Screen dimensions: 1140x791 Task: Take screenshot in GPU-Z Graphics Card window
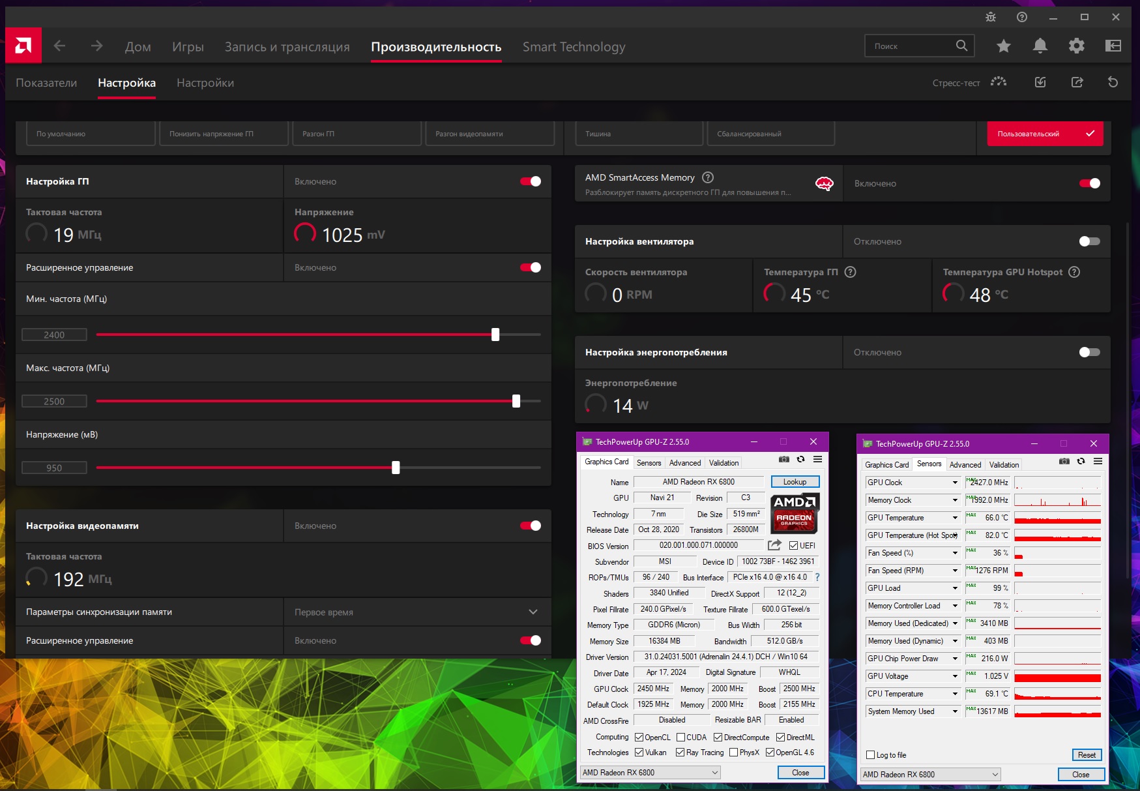pos(783,460)
